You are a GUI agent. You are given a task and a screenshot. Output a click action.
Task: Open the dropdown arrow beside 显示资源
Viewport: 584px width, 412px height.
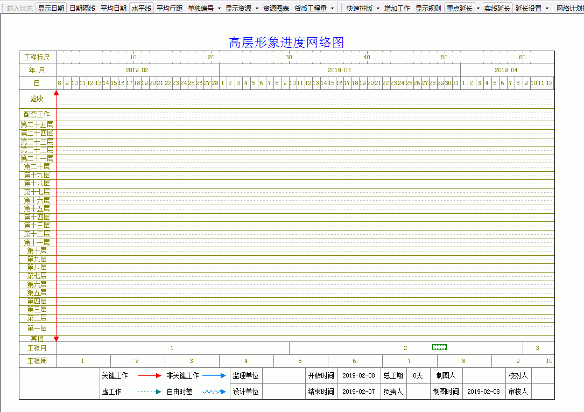click(257, 8)
